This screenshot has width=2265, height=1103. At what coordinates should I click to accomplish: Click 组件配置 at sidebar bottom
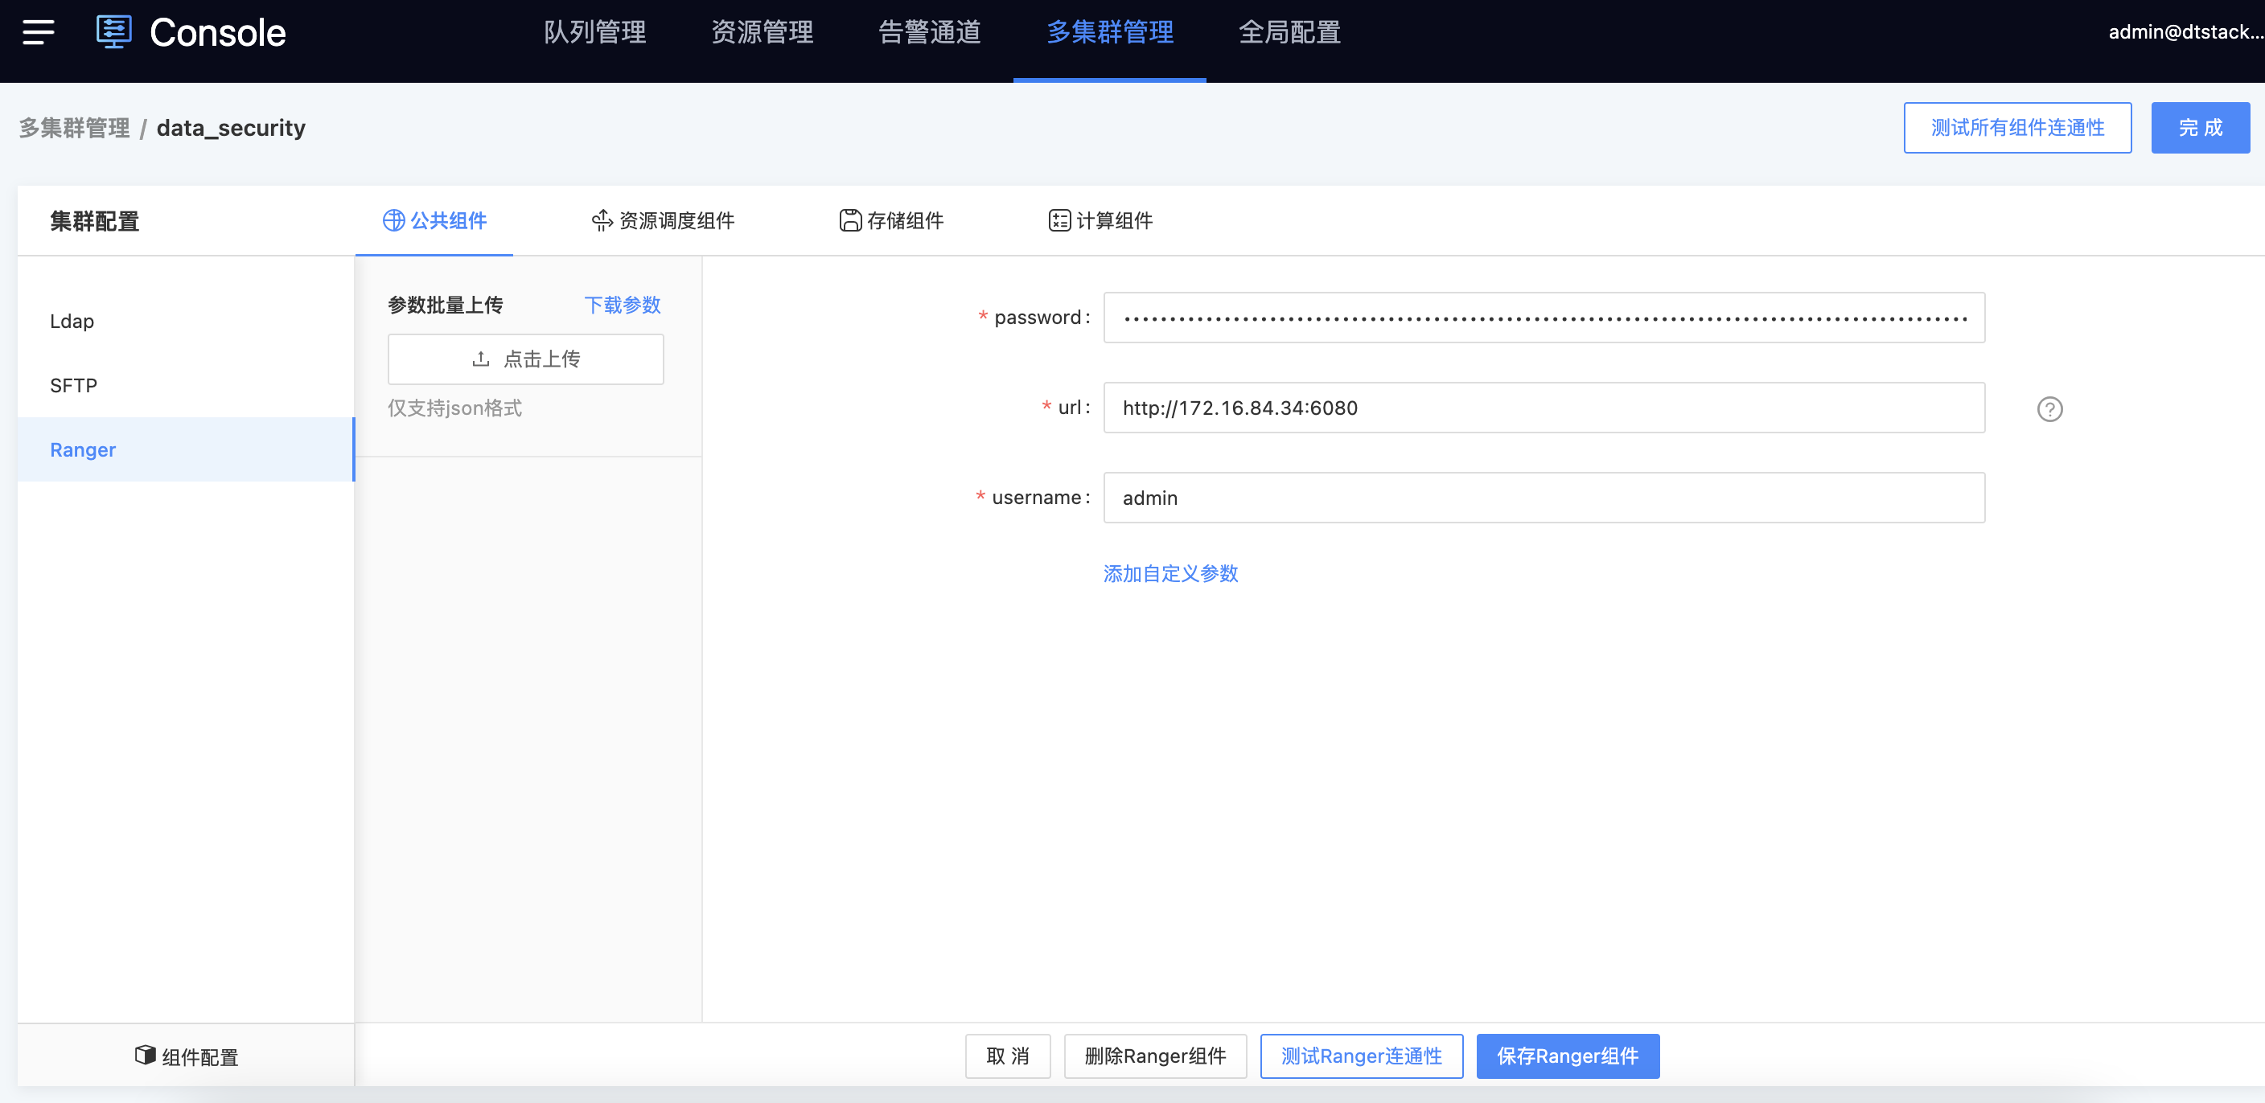[x=186, y=1056]
